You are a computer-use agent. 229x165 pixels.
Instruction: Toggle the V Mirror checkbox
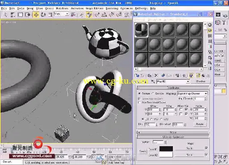click(x=181, y=114)
